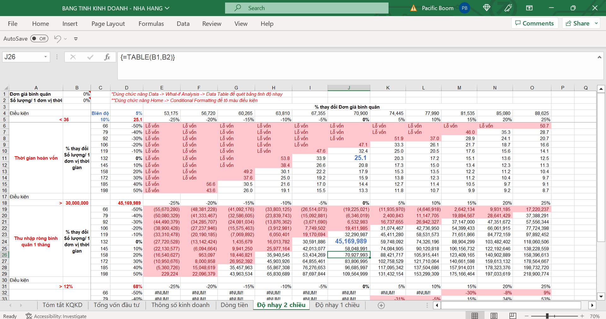Click the Undo arrow icon
Image resolution: width=606 pixels, height=319 pixels.
(x=57, y=39)
